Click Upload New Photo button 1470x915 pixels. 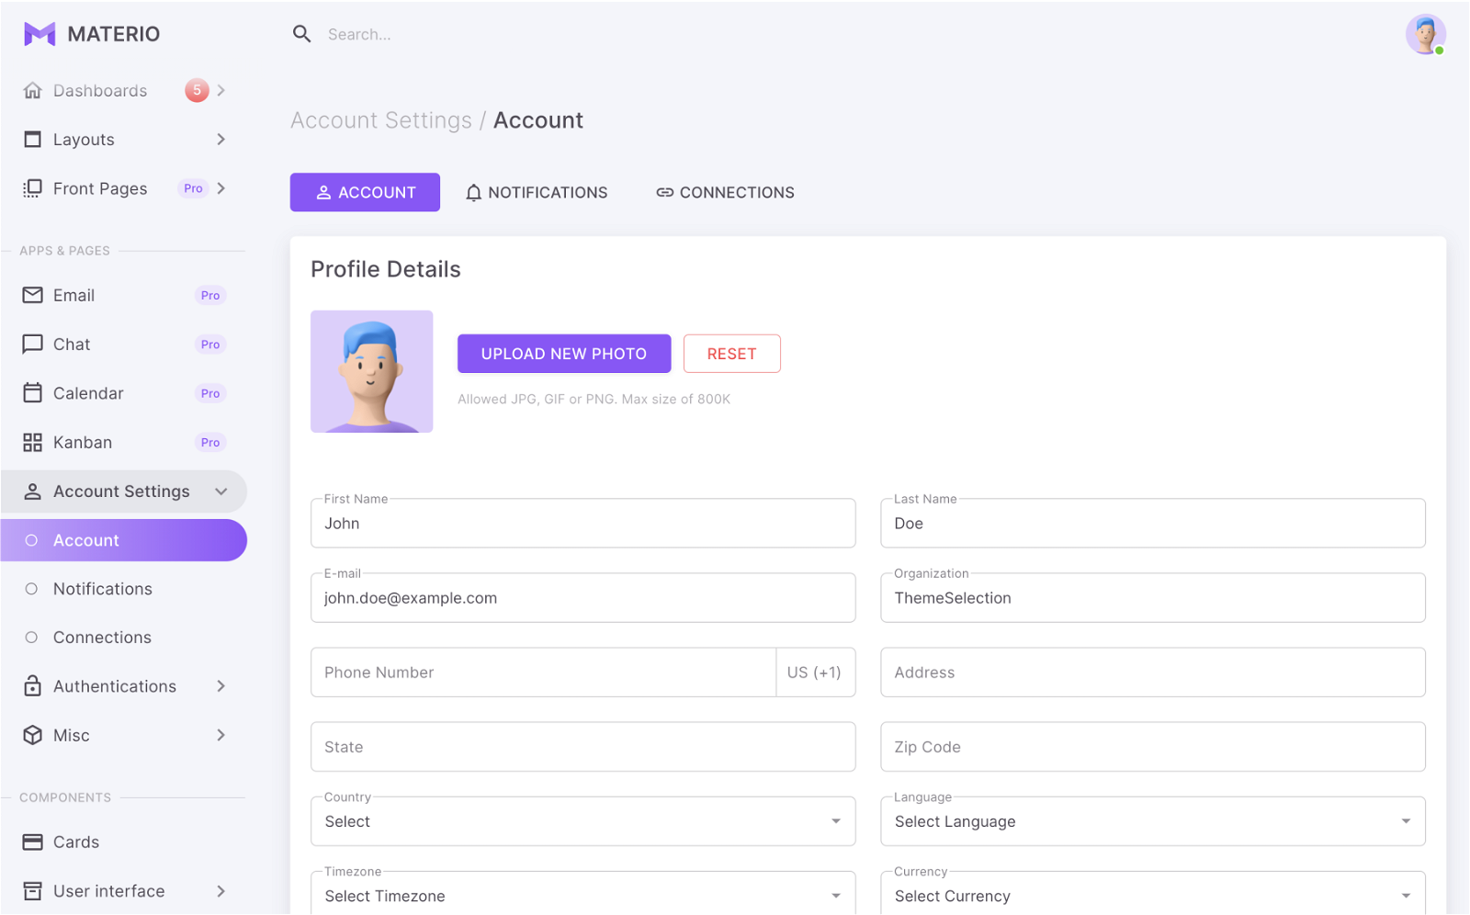(x=564, y=354)
